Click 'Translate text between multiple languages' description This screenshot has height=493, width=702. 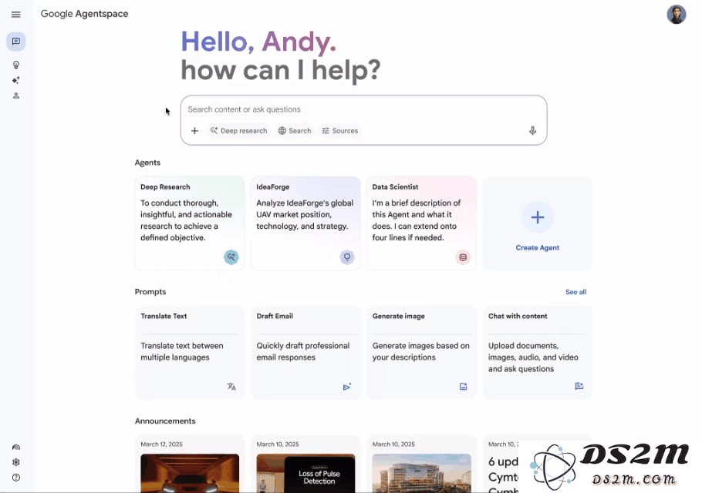click(182, 351)
